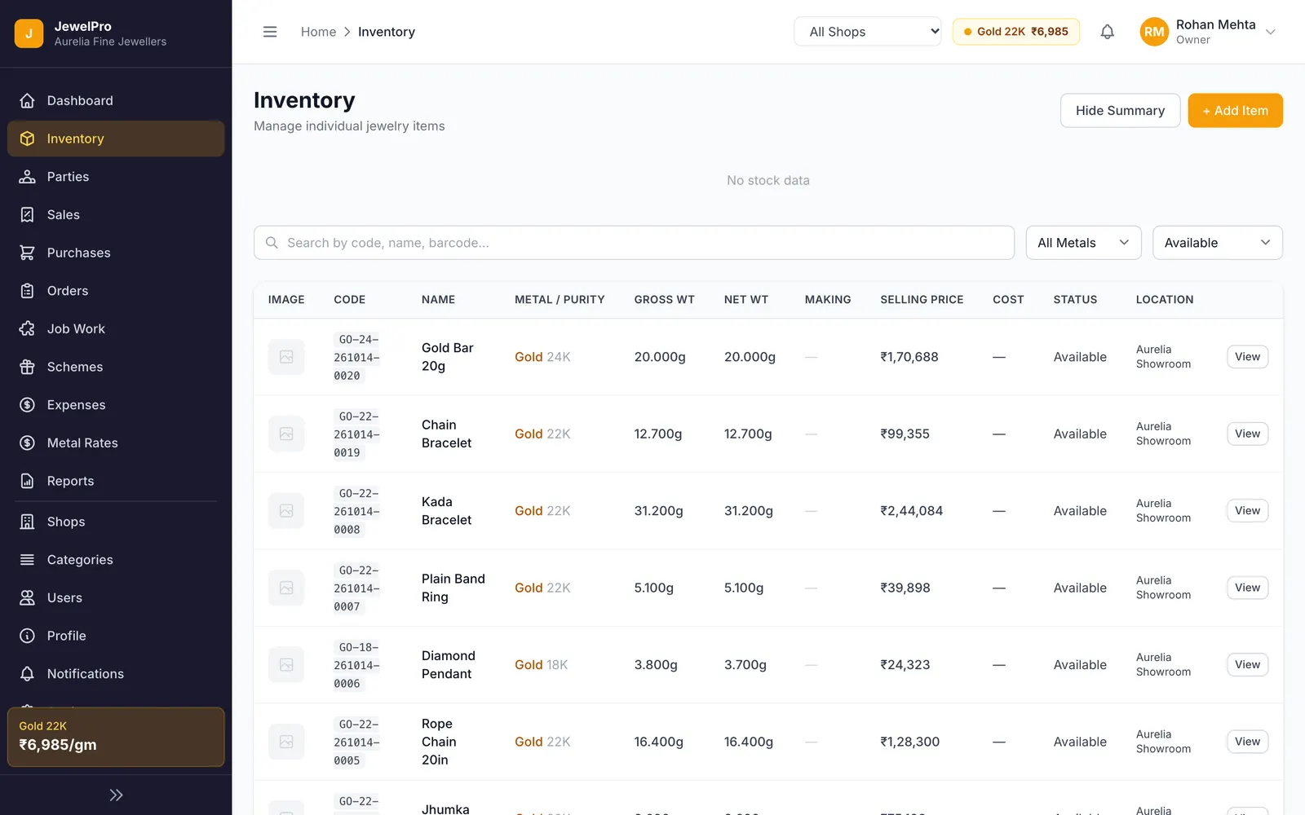Click the Expenses dollar icon
1305x815 pixels.
pos(27,405)
